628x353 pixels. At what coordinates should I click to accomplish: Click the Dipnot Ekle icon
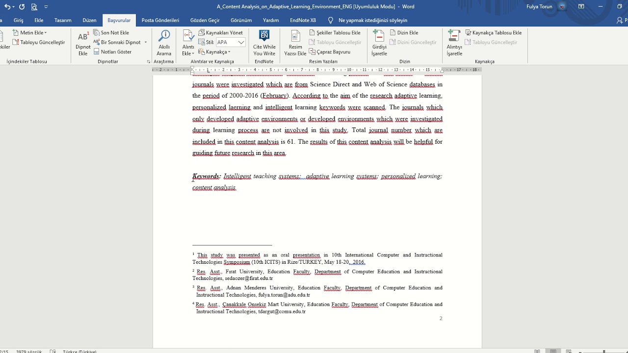pyautogui.click(x=83, y=43)
